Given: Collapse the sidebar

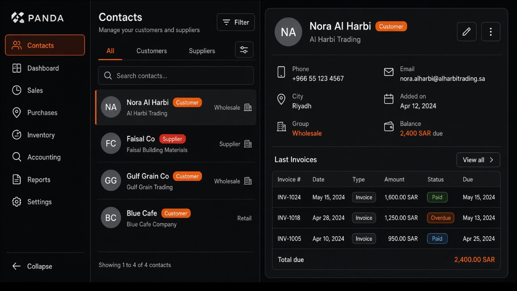Looking at the screenshot, I should [32, 266].
